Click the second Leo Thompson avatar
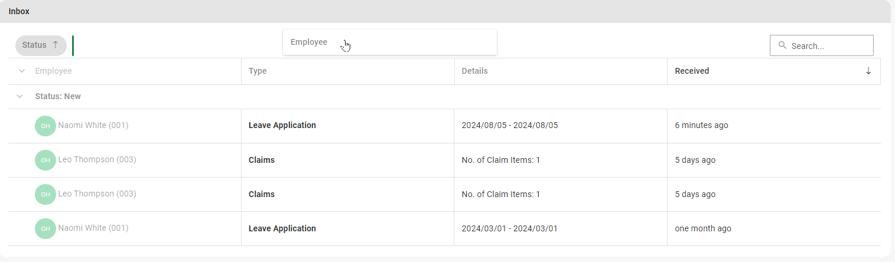This screenshot has width=895, height=262. 45,194
